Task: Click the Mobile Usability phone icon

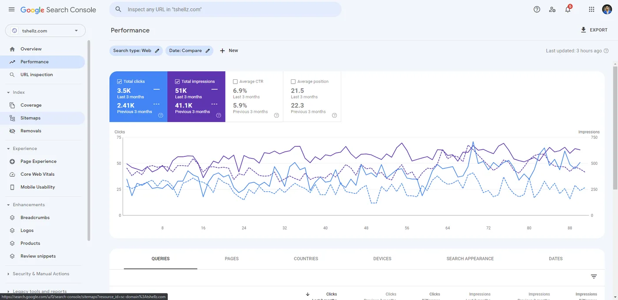Action: point(12,187)
